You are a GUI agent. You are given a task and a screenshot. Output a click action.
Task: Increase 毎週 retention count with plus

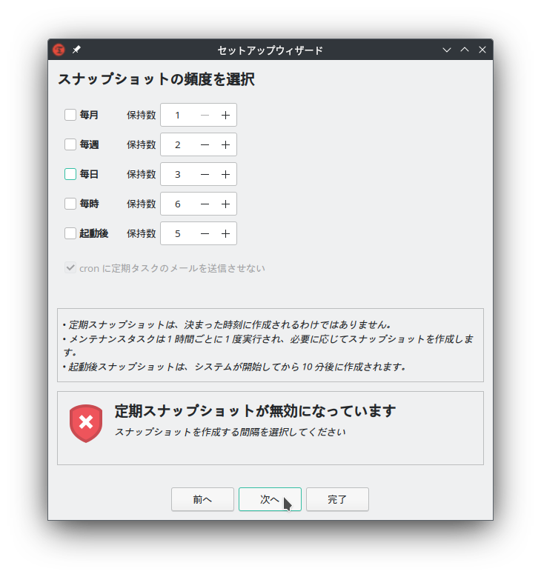pos(225,144)
